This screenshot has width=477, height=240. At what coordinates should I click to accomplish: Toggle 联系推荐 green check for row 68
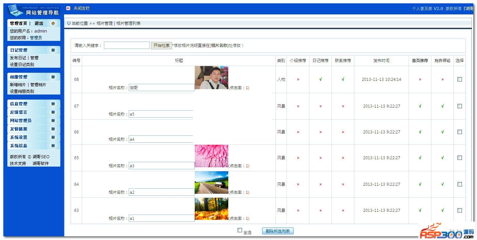click(x=343, y=79)
